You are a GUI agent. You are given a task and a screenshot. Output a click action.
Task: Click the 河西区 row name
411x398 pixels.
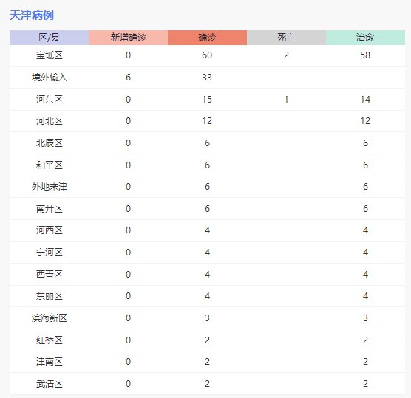click(50, 230)
